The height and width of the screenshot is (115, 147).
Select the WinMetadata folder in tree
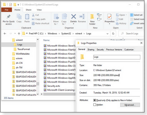tap(21, 54)
